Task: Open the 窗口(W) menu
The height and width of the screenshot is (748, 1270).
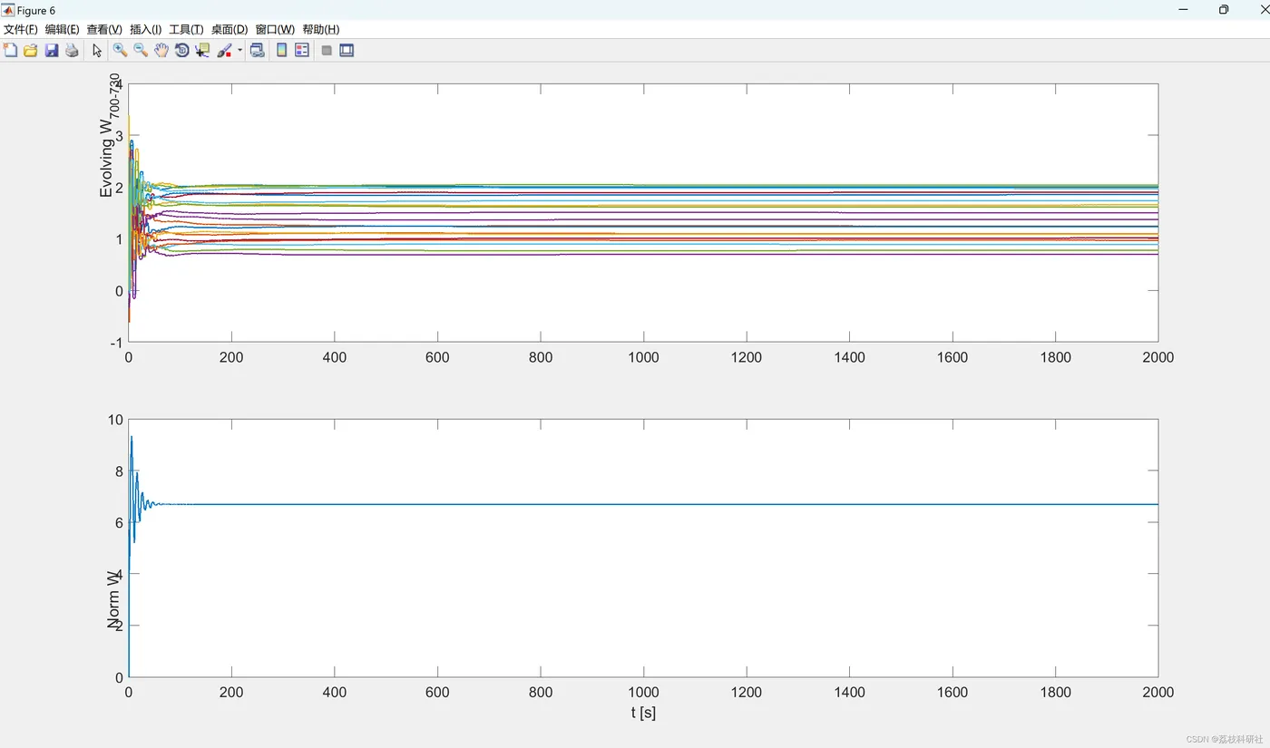Action: click(x=275, y=30)
